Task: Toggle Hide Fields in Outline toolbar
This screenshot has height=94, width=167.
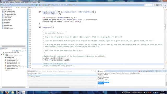Action: [x=17, y=51]
